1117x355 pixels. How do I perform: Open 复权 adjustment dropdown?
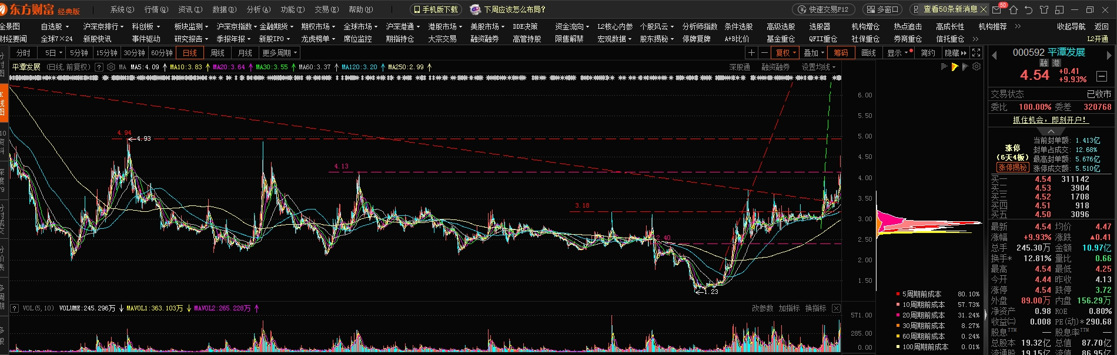coord(785,53)
